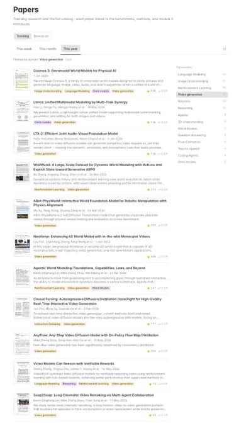Select the This month tab
The height and width of the screenshot is (428, 234).
coord(47,49)
